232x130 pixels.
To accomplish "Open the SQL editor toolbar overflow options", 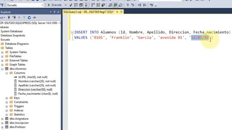I will click(x=156, y=6).
